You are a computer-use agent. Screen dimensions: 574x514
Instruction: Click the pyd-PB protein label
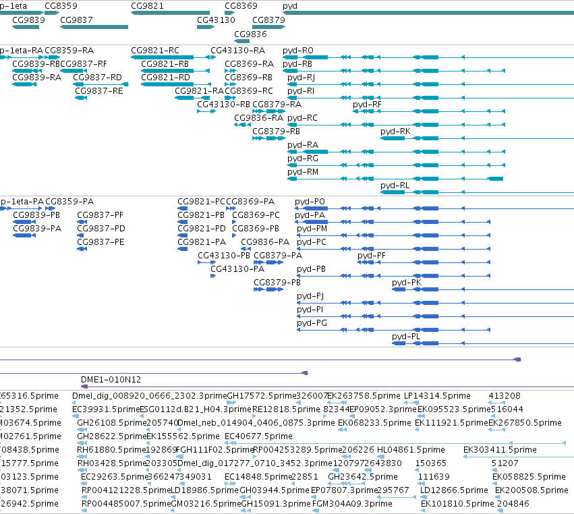[311, 269]
